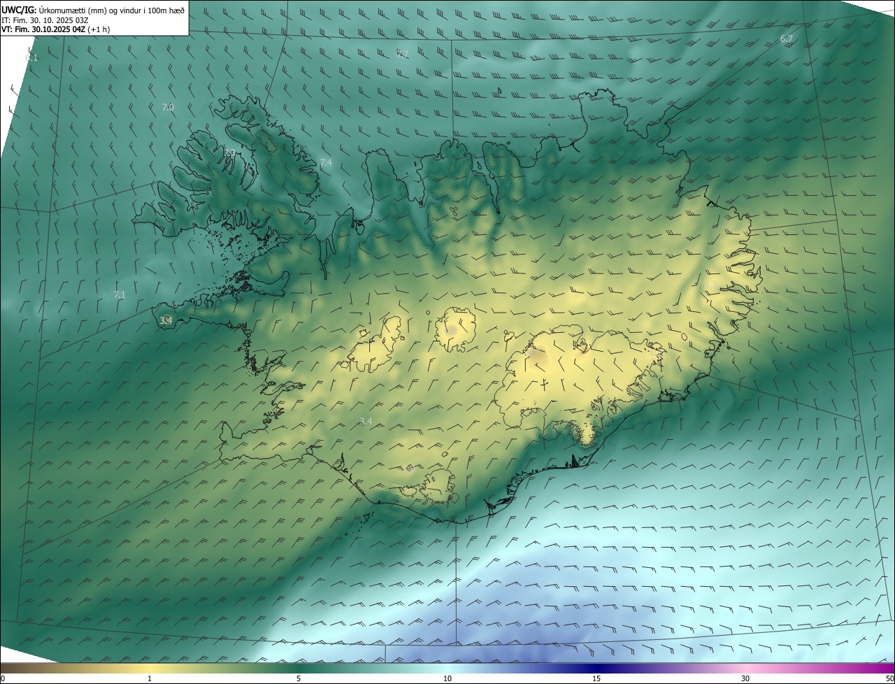Click the 3.4 value inland in south Iceland
895x684 pixels.
coord(366,421)
